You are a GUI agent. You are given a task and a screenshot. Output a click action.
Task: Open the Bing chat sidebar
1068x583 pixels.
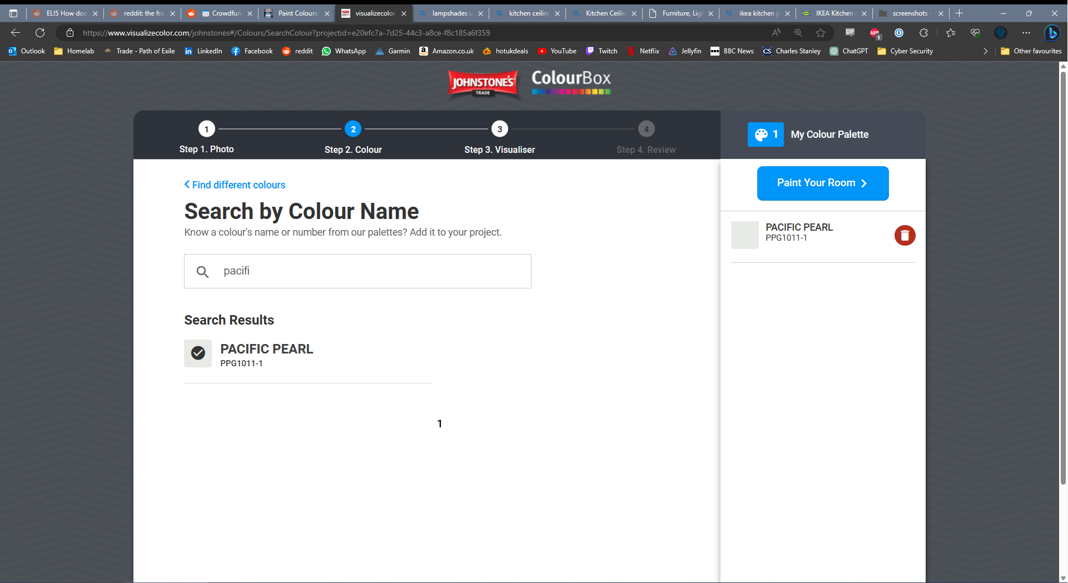pos(1051,33)
